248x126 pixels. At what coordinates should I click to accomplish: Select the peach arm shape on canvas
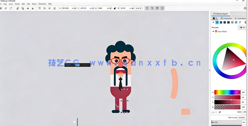pos(174,84)
